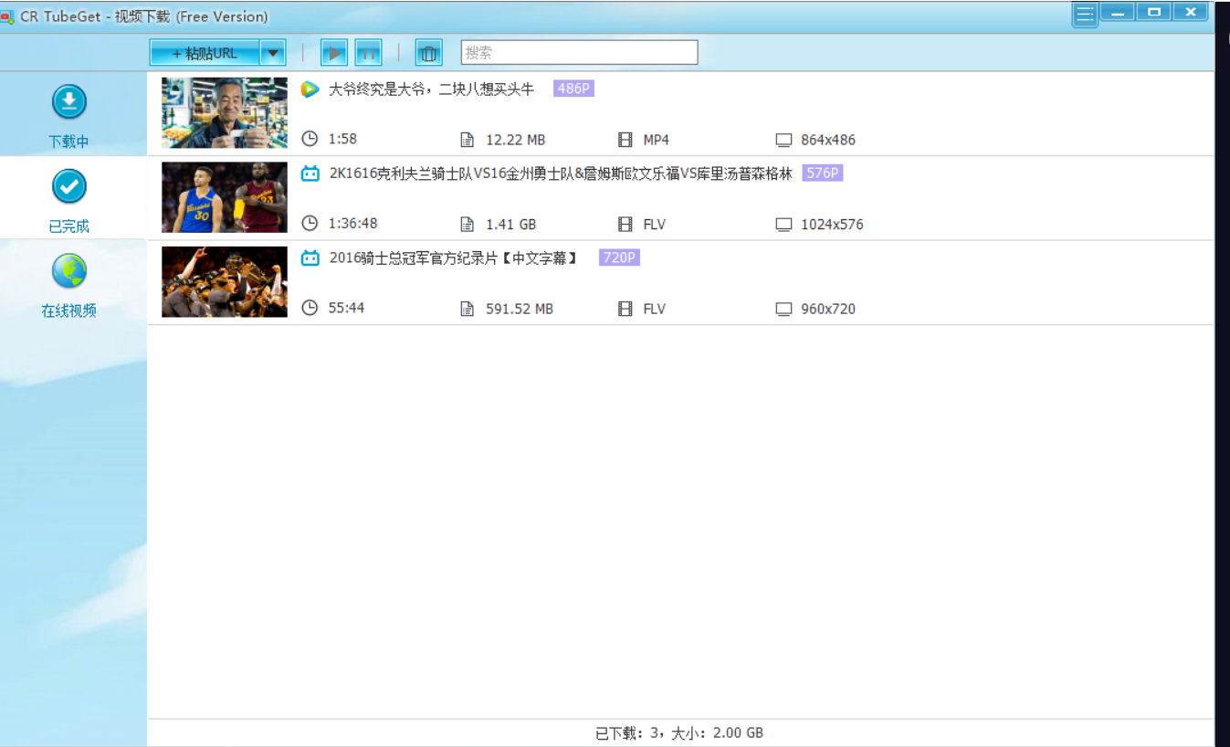
Task: Click the trash can delete icon
Action: coord(428,53)
